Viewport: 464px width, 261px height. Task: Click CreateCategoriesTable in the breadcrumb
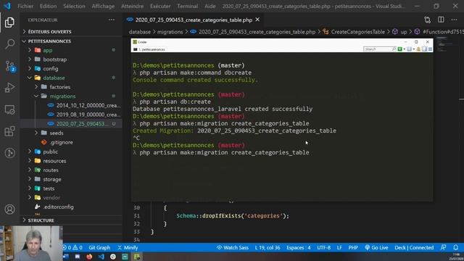point(357,32)
